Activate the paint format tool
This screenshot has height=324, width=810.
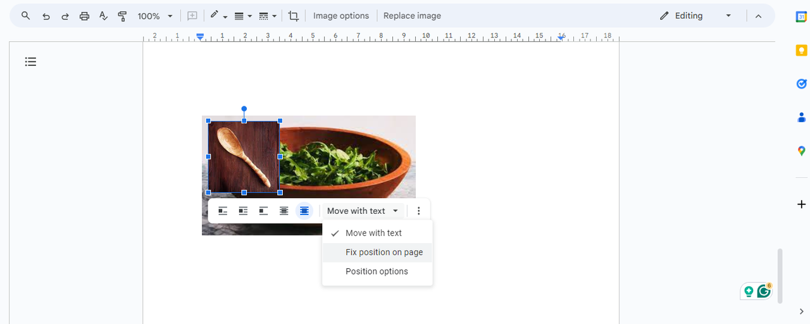point(123,16)
